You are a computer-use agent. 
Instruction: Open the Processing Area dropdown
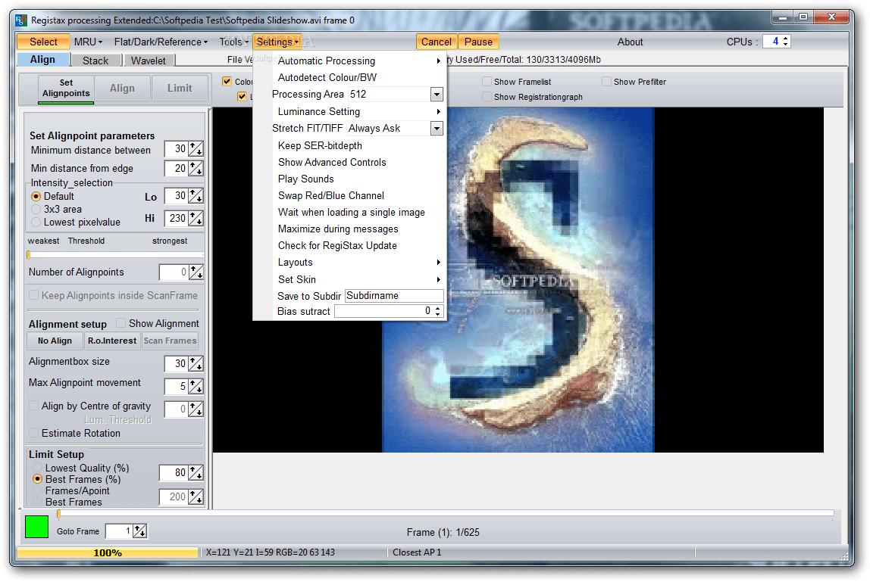pos(437,94)
